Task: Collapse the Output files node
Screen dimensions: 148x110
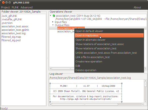Action: [x=53, y=25]
